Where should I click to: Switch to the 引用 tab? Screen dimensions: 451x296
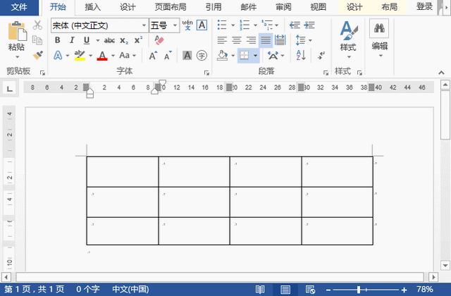coord(214,7)
